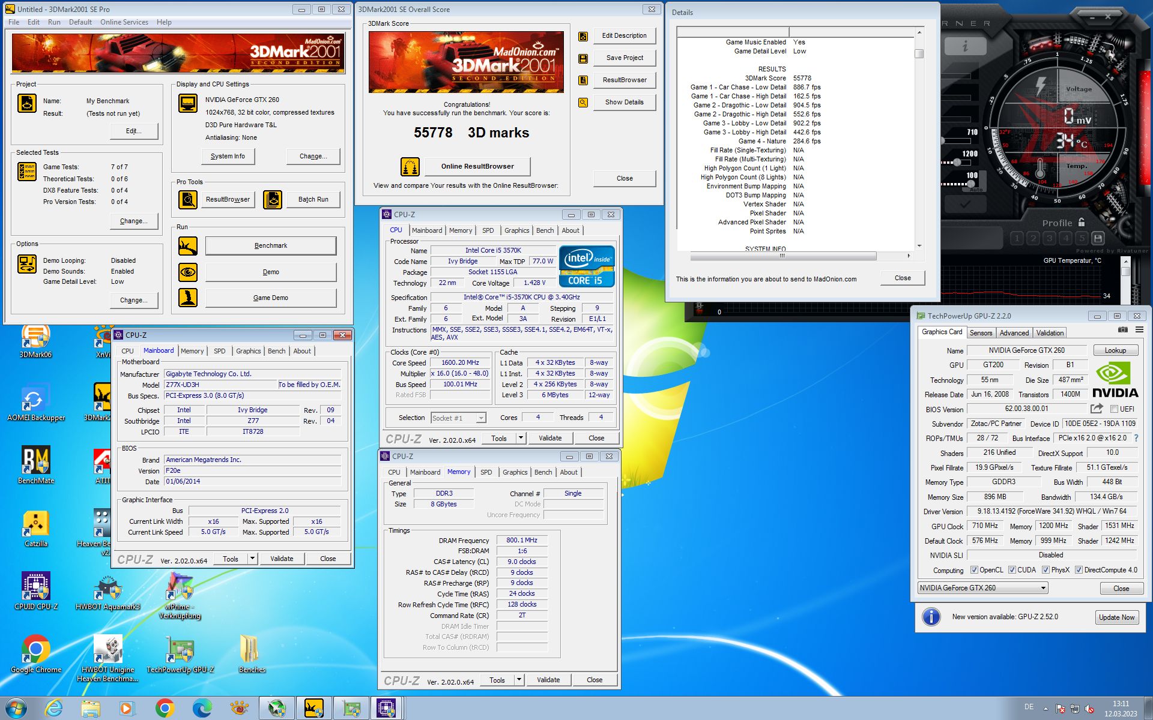
Task: Click the Options icon in 3DMark2001
Action: [x=27, y=264]
